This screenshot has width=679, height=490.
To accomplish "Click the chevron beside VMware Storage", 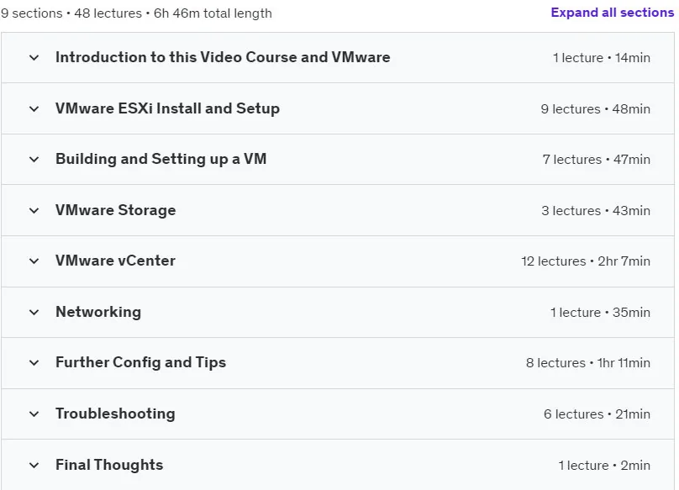I will 34,211.
